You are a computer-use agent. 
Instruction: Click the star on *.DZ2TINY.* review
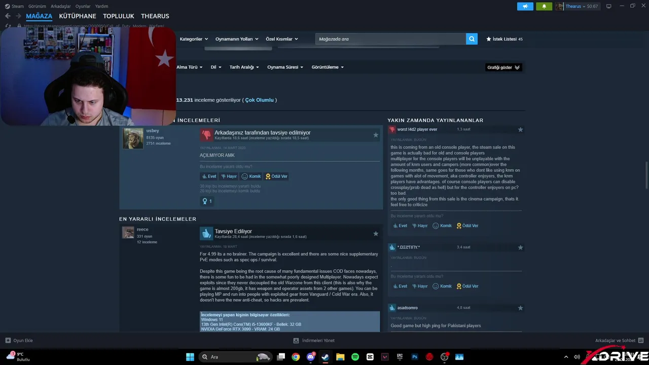(x=520, y=247)
